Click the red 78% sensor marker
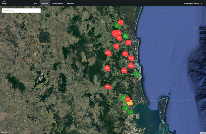The height and width of the screenshot is (134, 206). 127,99
